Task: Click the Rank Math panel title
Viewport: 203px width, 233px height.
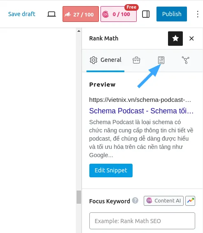Action: click(x=104, y=38)
